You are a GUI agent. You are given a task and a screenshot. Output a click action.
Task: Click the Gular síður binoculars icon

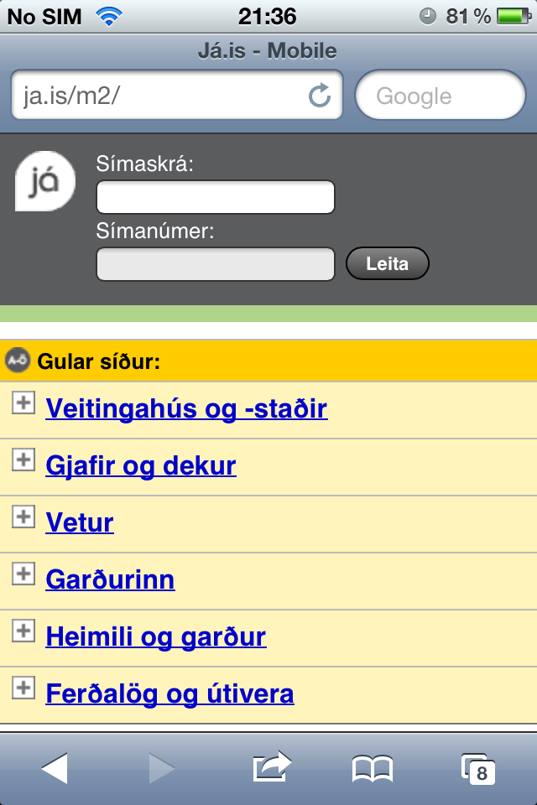coord(17,361)
